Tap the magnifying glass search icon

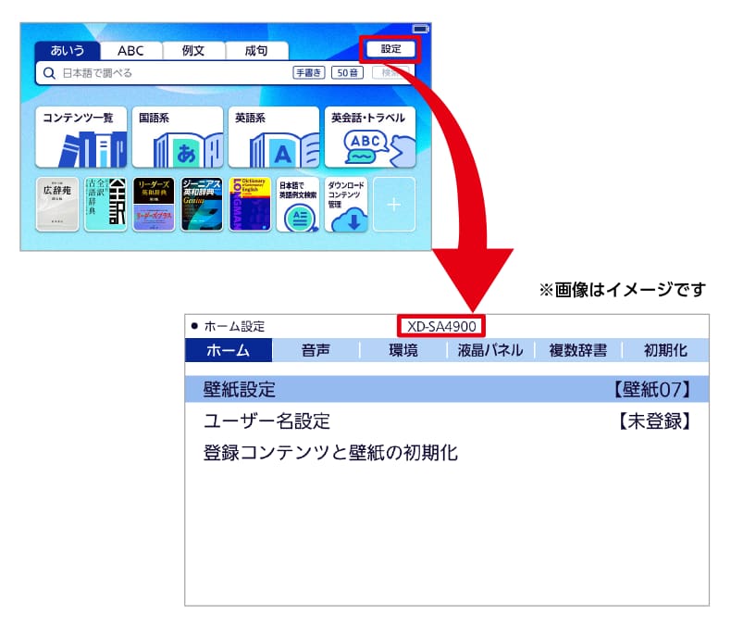[x=49, y=73]
